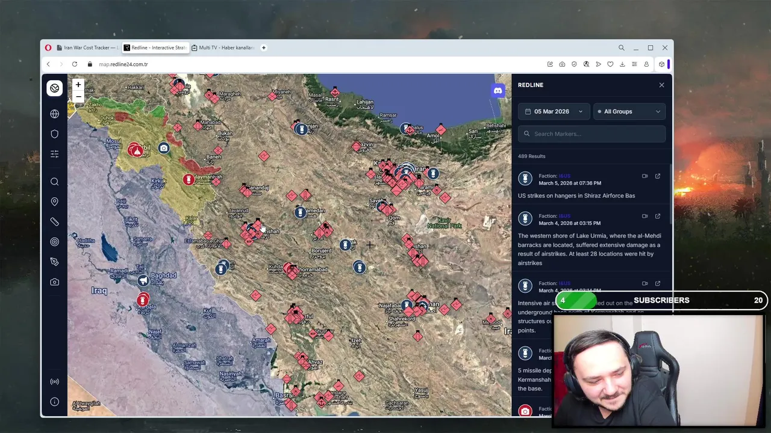Open the globe view in the sidebar
Image resolution: width=771 pixels, height=433 pixels.
coord(54,114)
